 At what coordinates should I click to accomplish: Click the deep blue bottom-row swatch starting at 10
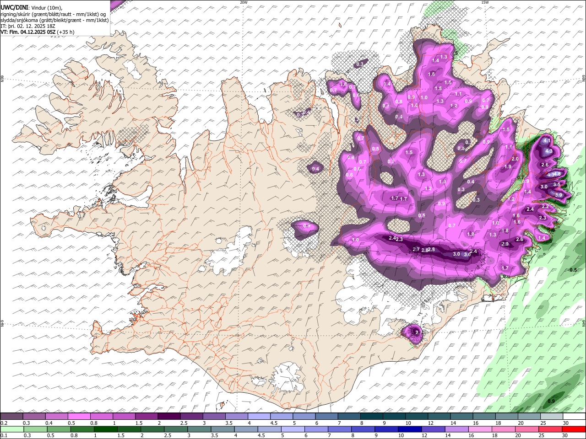click(x=410, y=429)
